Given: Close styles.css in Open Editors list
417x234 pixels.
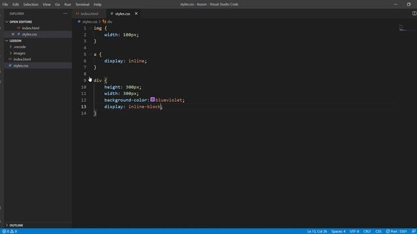Looking at the screenshot, I should tap(13, 34).
